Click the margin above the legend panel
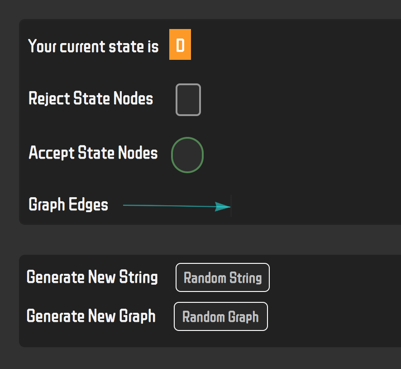Viewport: 401px width, 369px height. 205,9
